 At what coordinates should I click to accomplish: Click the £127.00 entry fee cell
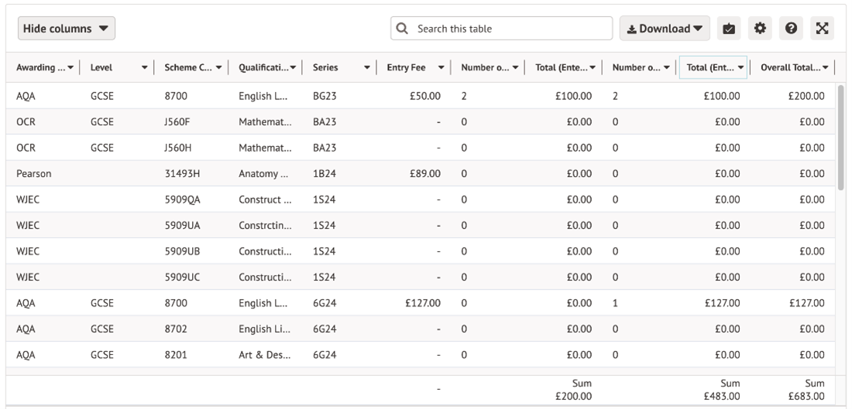click(x=422, y=303)
